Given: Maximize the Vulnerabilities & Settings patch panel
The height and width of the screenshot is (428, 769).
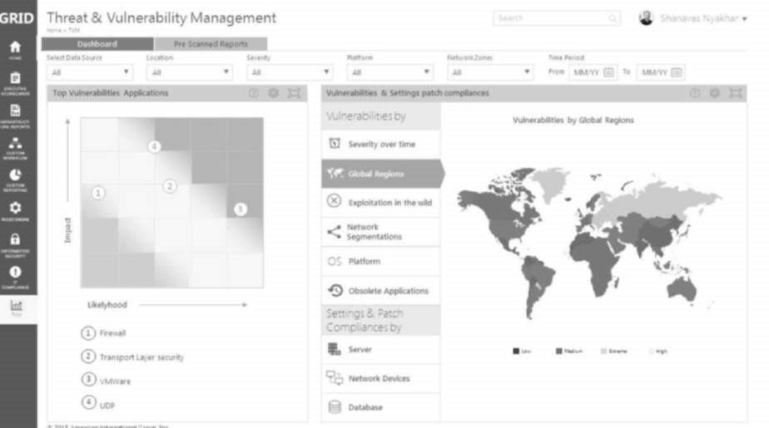Looking at the screenshot, I should coord(735,93).
